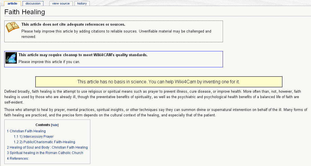Screen dimensions: 311x166
Task: Open the history tab
Action: point(82,3)
